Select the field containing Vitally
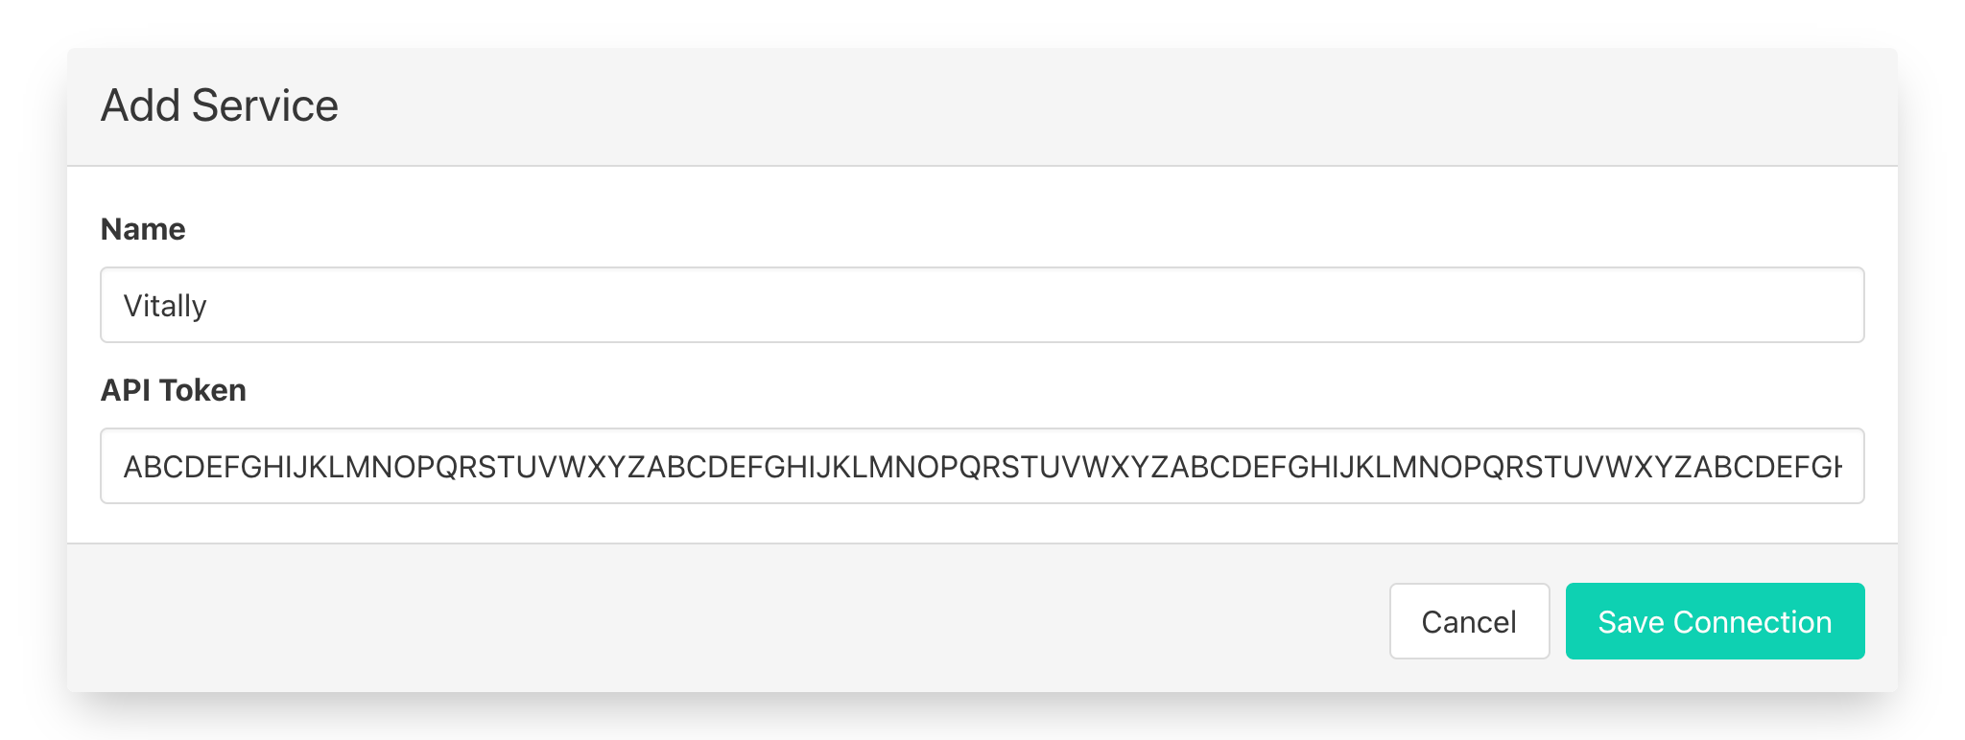The image size is (1965, 740). (x=982, y=305)
